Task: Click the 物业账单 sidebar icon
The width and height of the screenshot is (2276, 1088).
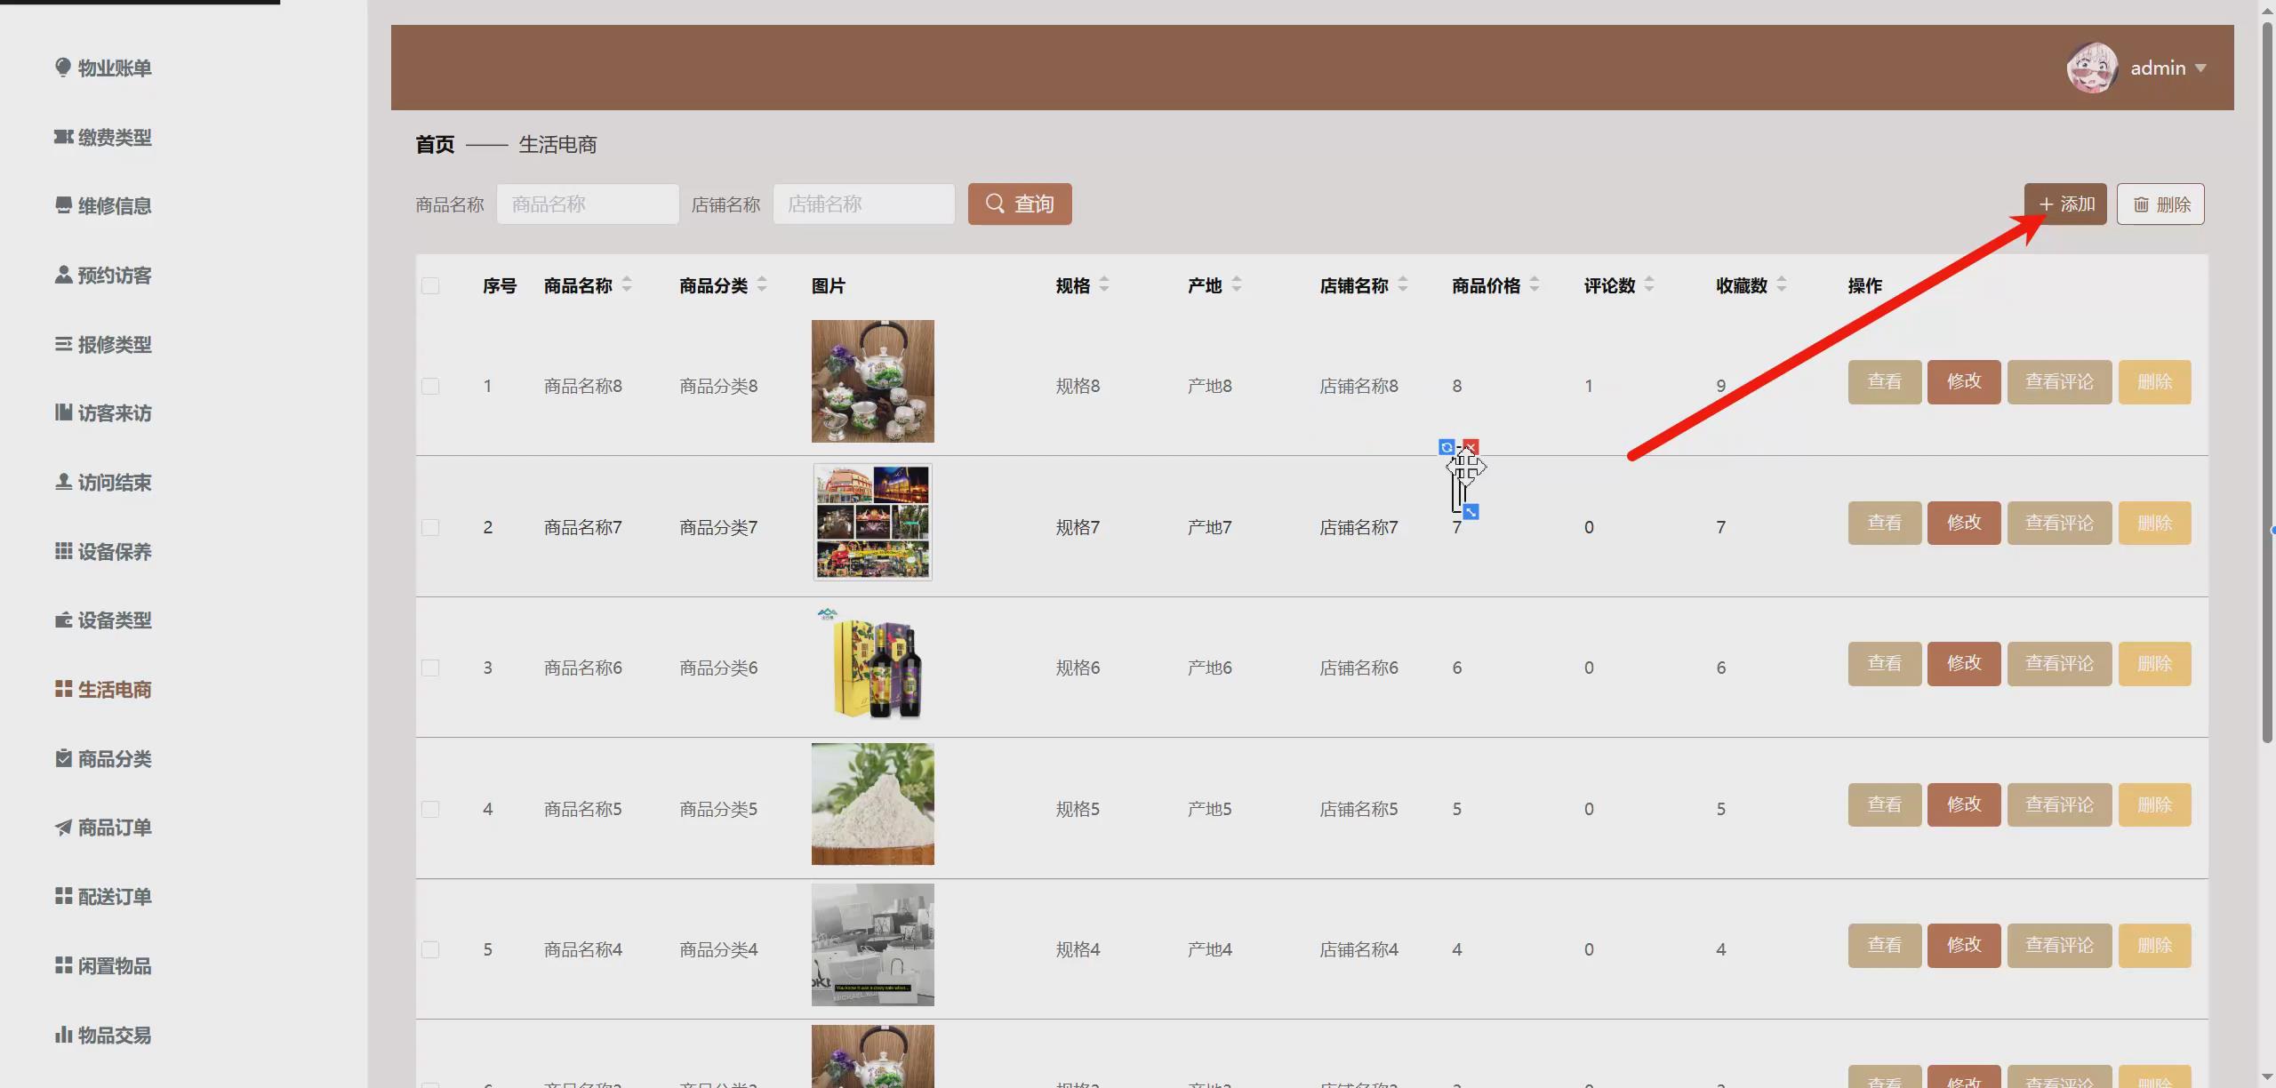Action: tap(63, 68)
